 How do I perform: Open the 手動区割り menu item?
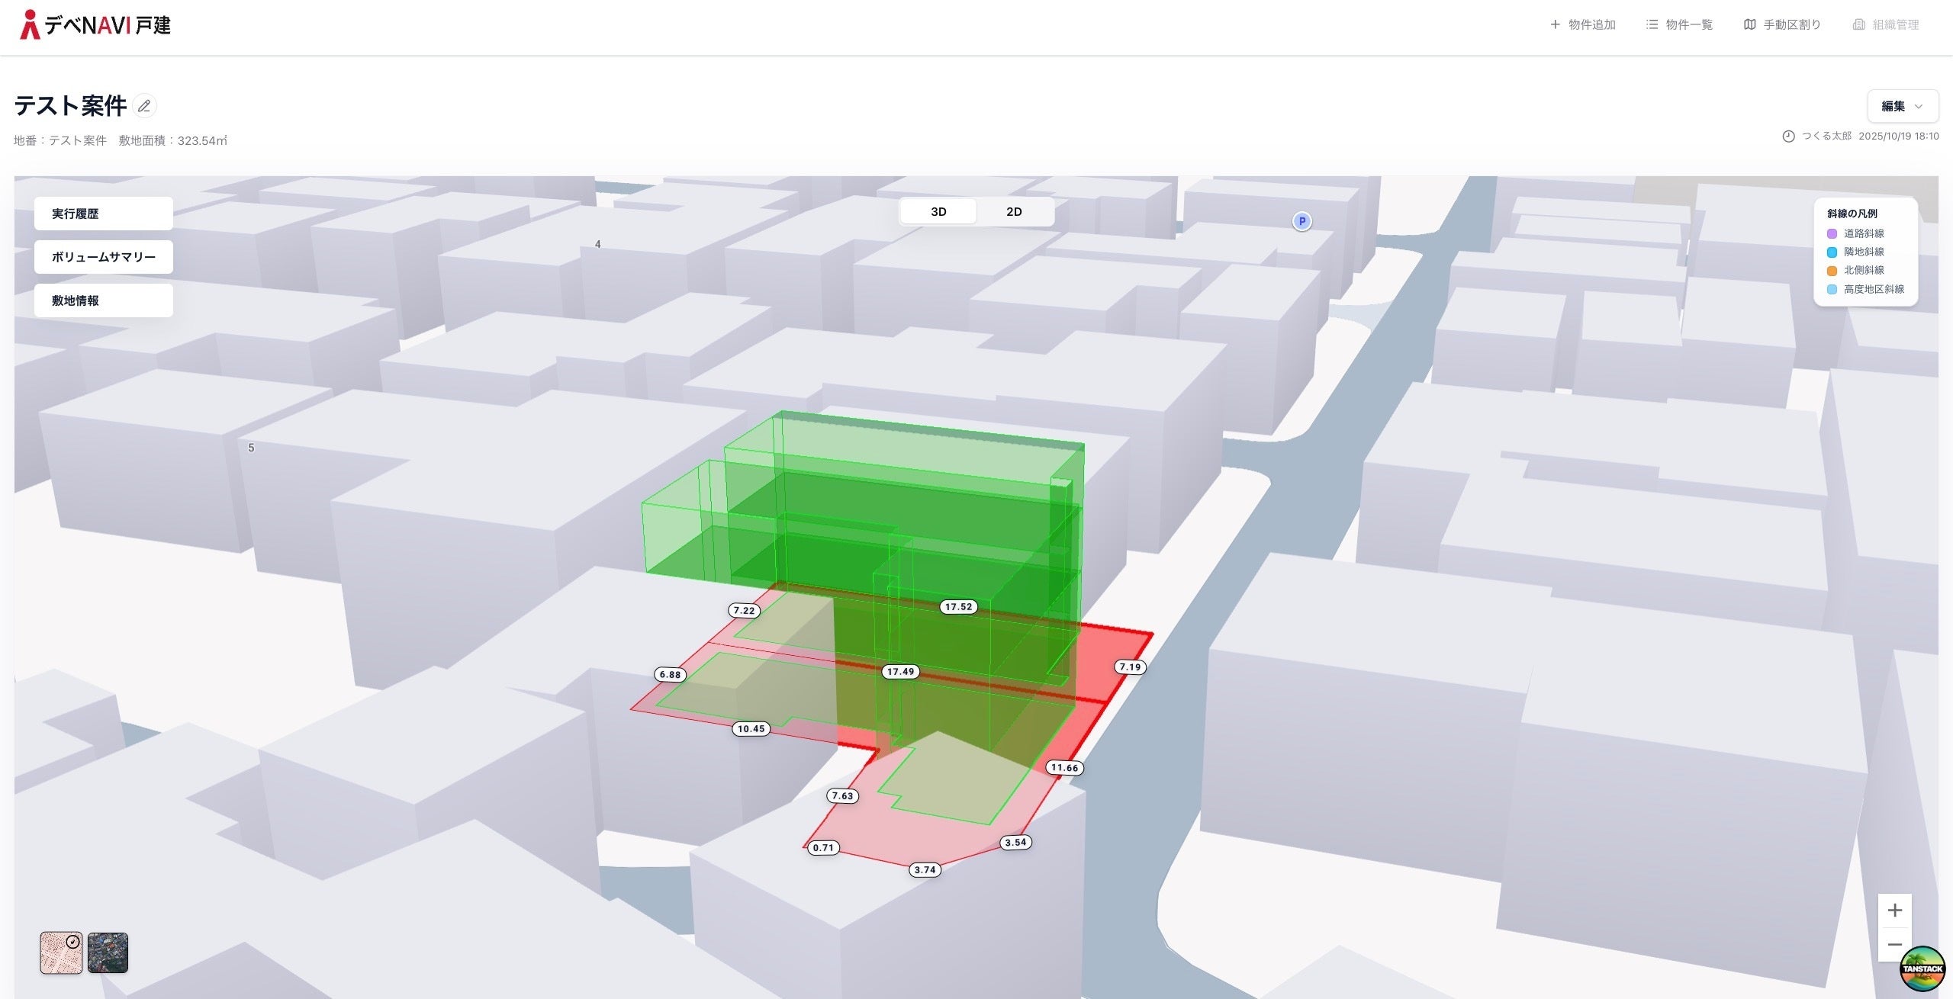pos(1782,24)
